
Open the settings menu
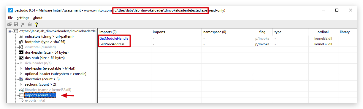(x=23, y=18)
